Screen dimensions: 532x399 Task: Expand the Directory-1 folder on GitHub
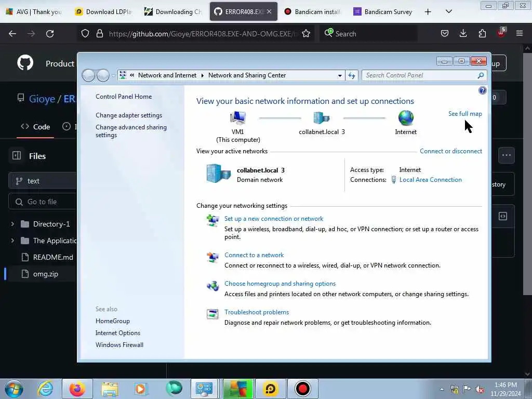[x=12, y=224]
